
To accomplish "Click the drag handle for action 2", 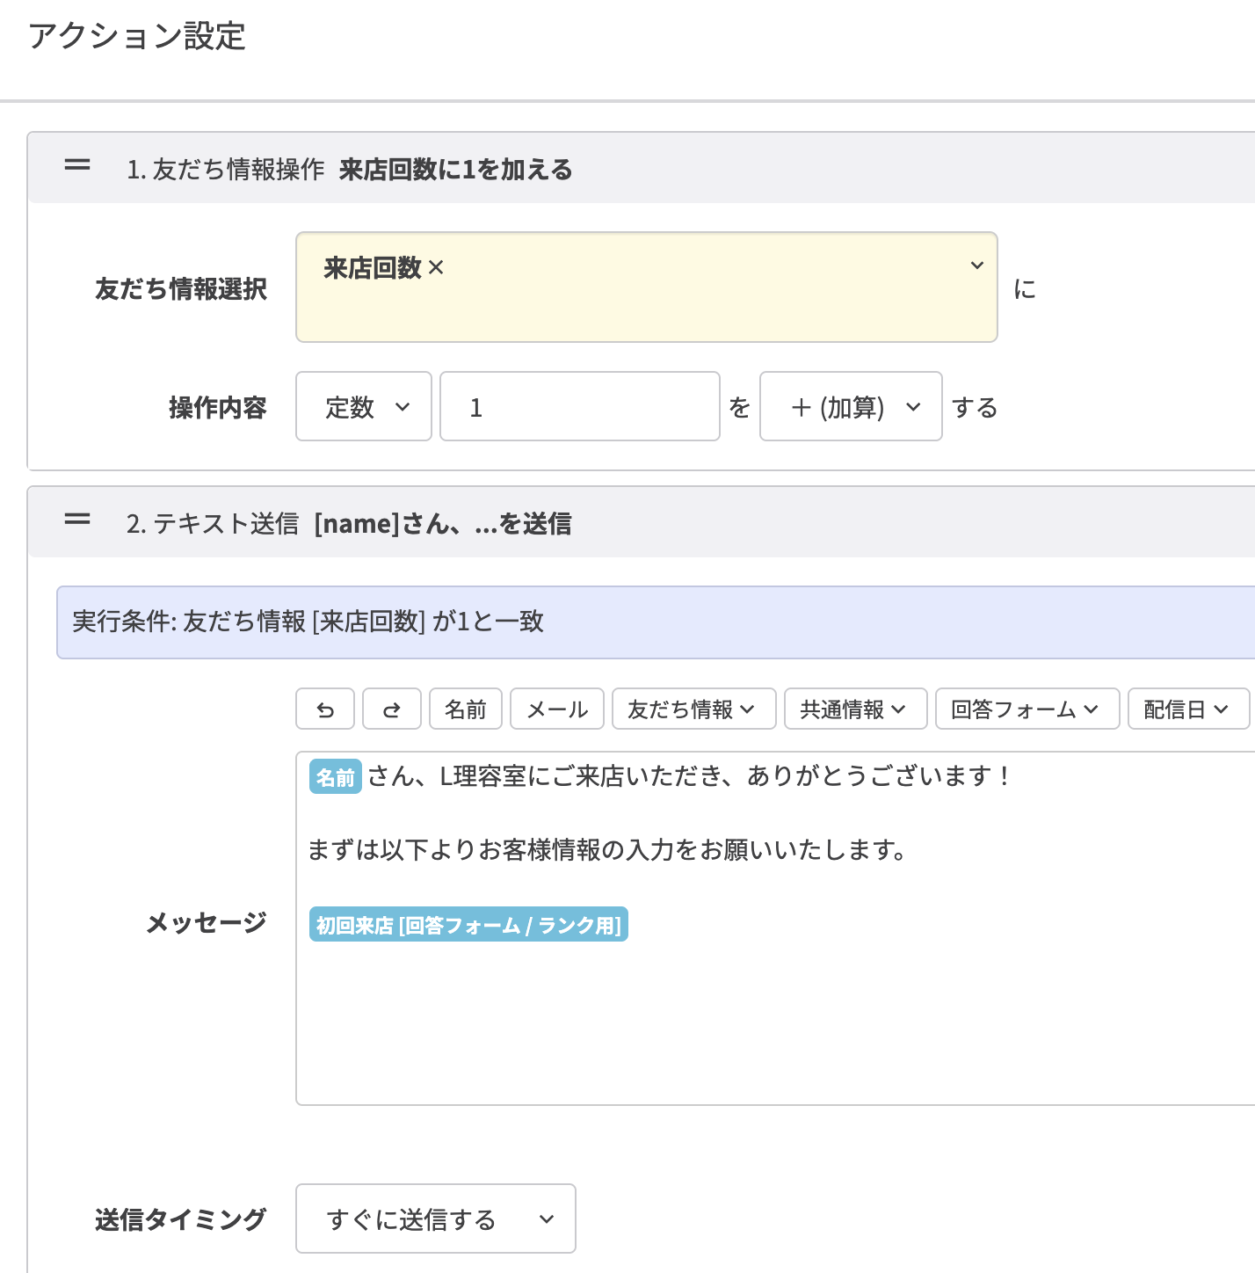I will point(77,520).
